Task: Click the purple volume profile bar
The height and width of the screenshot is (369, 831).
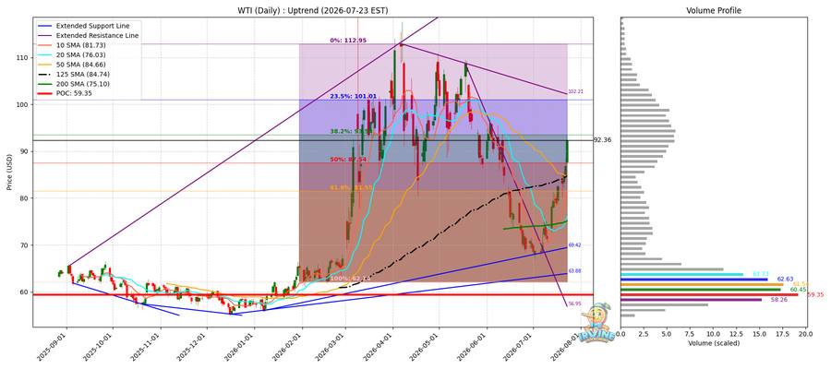Action: click(691, 300)
